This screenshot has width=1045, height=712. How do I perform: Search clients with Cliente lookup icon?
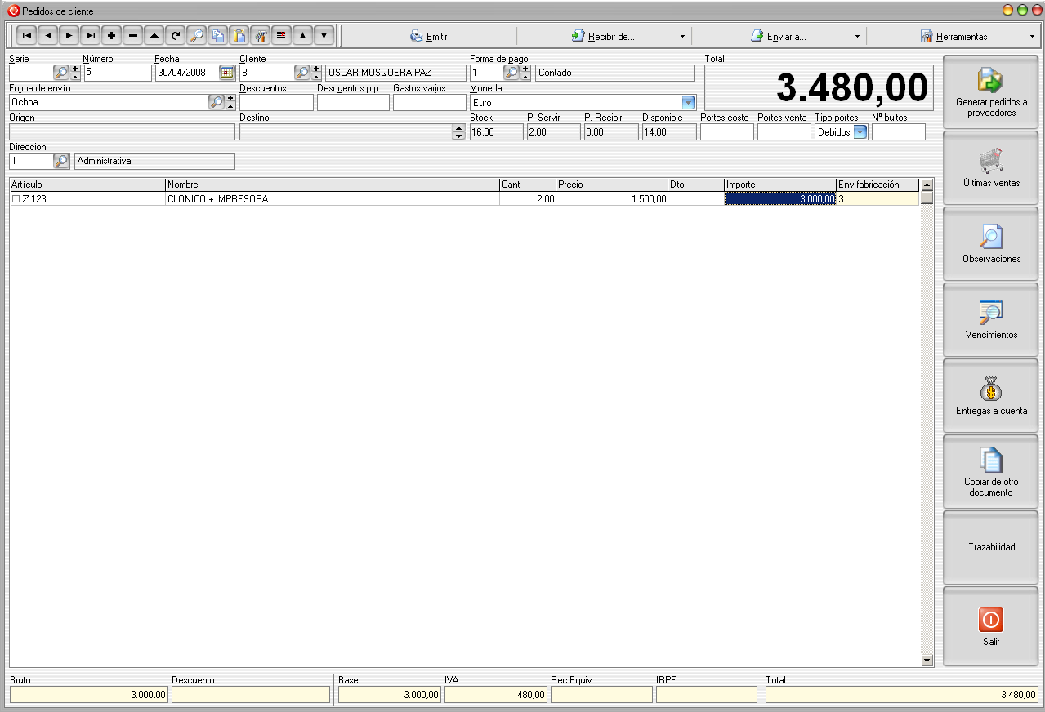[x=302, y=73]
